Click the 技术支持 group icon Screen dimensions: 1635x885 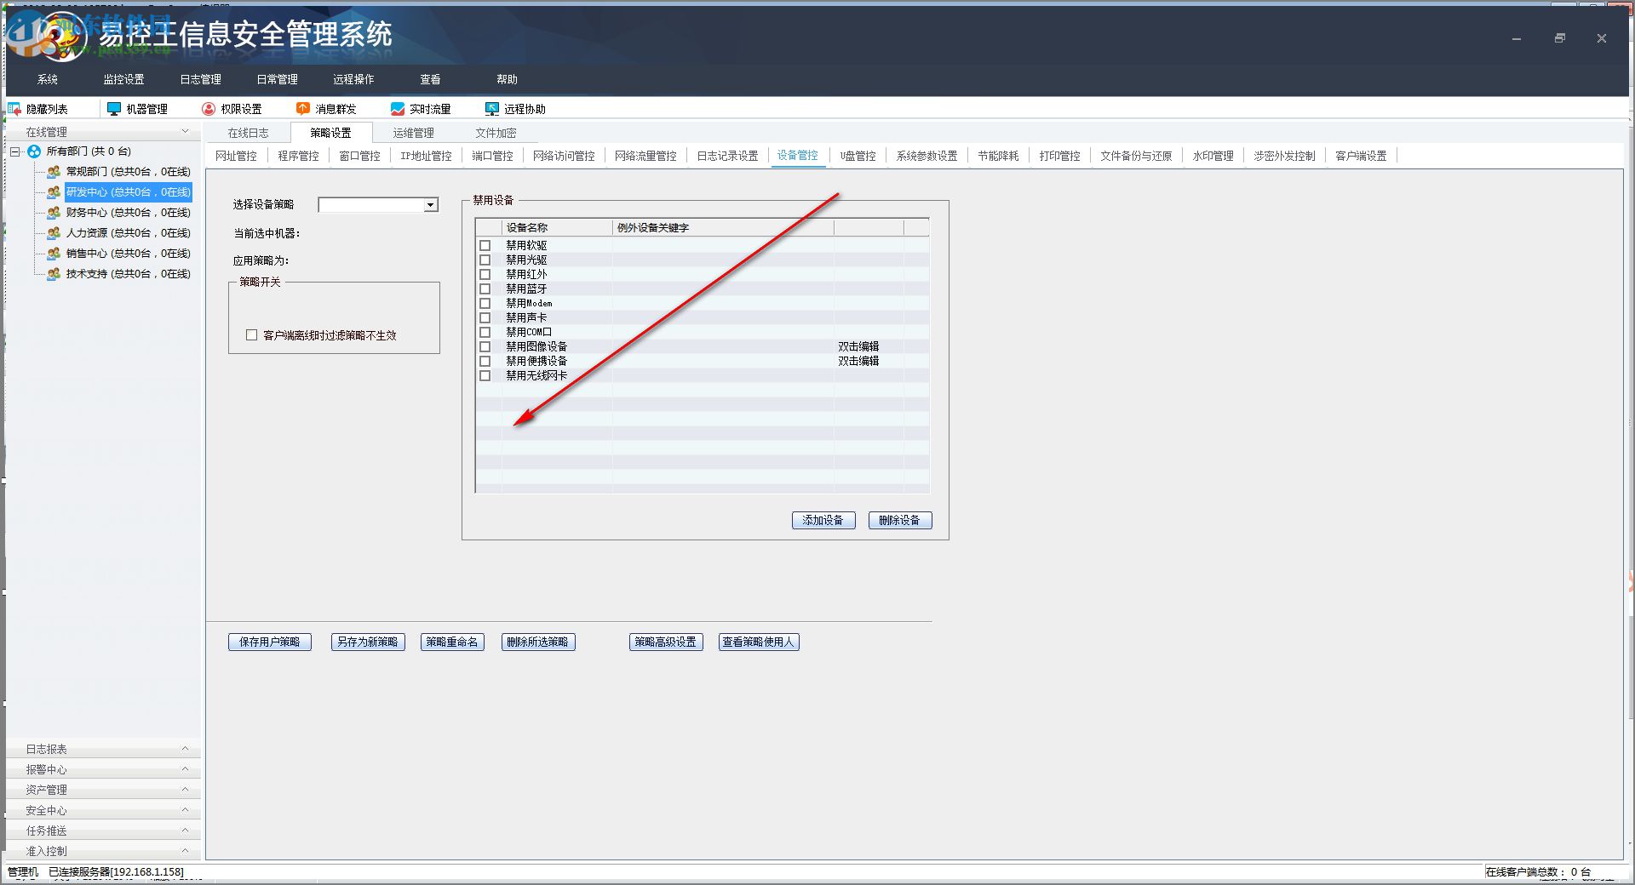pyautogui.click(x=54, y=274)
